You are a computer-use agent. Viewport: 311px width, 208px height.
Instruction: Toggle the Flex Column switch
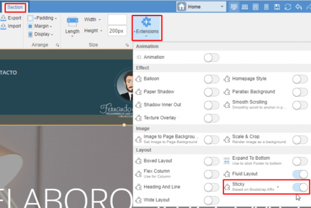coord(211,174)
